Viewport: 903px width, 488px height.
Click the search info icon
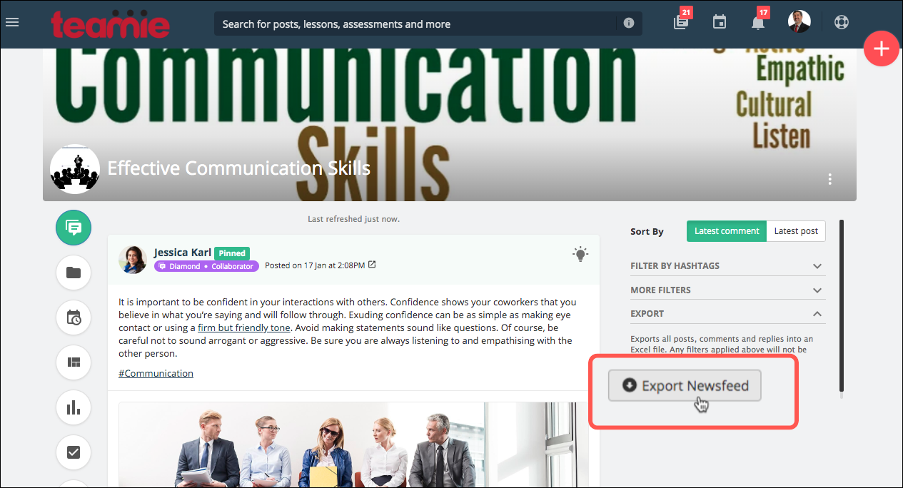click(629, 24)
